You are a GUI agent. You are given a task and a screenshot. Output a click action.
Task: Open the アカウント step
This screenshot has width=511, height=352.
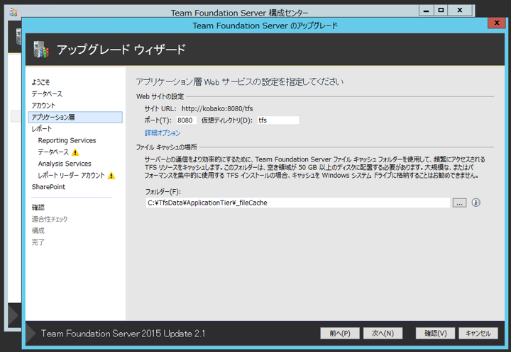(x=43, y=106)
